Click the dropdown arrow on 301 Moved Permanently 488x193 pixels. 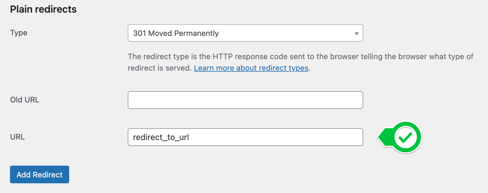[x=357, y=33]
